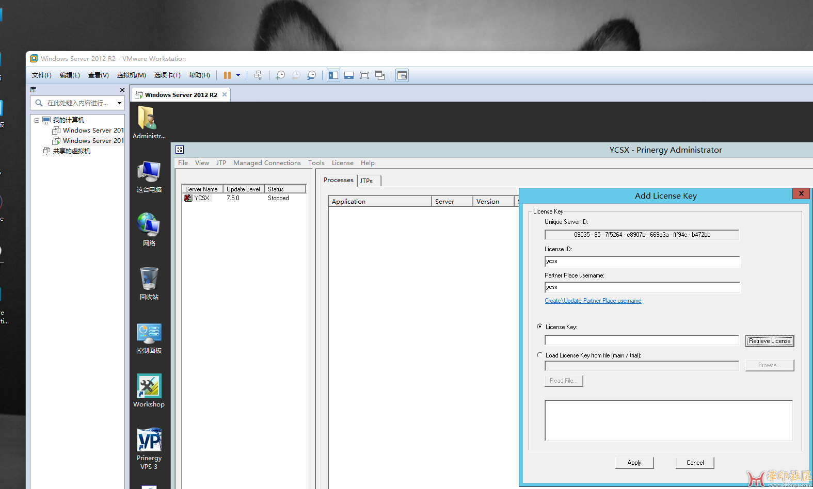This screenshot has height=489, width=813.
Task: Select the 网络 desktop icon
Action: [x=149, y=230]
